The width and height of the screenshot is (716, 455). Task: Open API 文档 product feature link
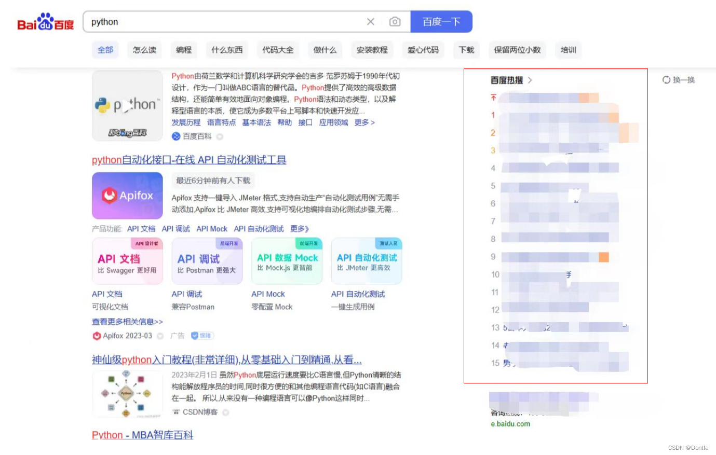coord(141,229)
